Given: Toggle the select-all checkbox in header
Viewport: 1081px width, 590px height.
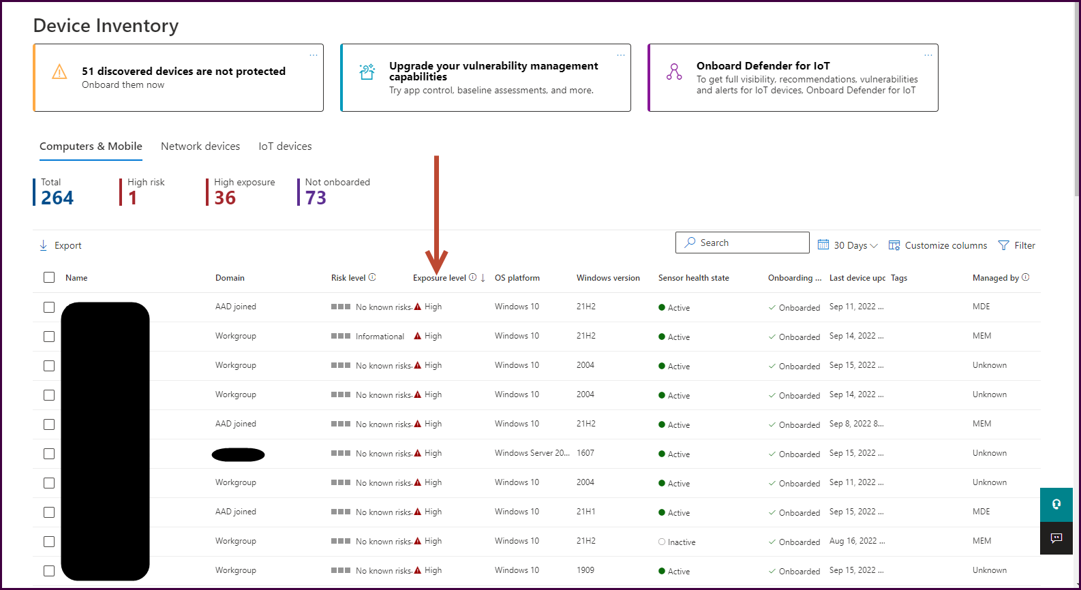Looking at the screenshot, I should 49,277.
